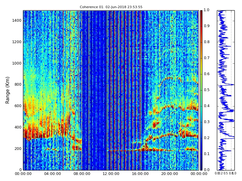Click the colorbar 0.8 value label
Viewport: 242px width, 181px height.
click(x=207, y=42)
